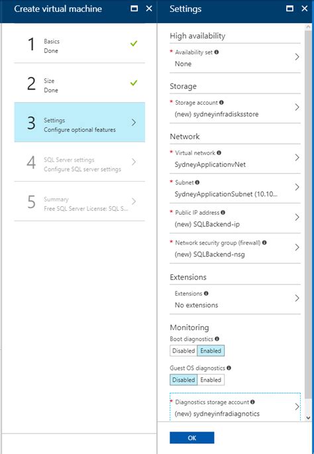Set Boot diagnostics to Disabled
Image resolution: width=314 pixels, height=454 pixels.
coord(183,351)
